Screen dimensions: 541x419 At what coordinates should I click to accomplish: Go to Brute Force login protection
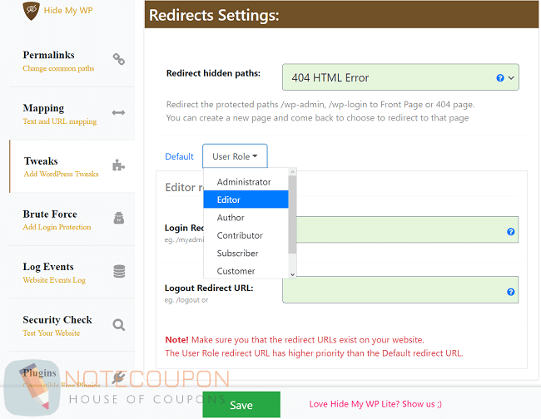click(72, 219)
